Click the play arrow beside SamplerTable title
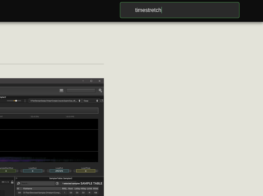The height and width of the screenshot is (196, 263). 17,178
